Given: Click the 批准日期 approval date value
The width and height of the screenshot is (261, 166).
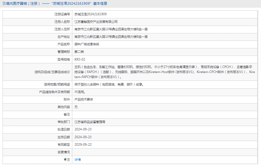Looking at the screenshot, I should [83, 129].
